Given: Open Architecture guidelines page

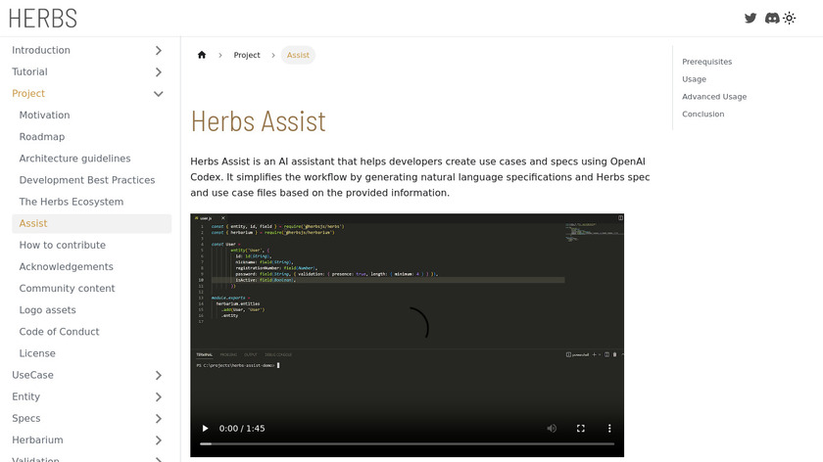Looking at the screenshot, I should pos(74,159).
